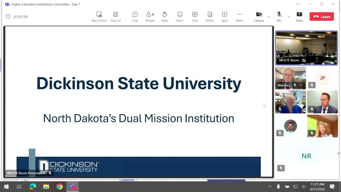Open File Explorer from the taskbar
The height and width of the screenshot is (192, 341).
[x=46, y=187]
